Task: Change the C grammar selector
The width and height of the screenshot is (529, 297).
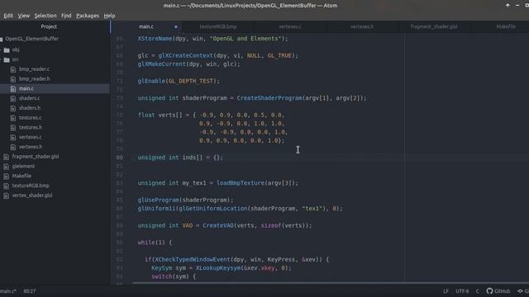Action: pyautogui.click(x=478, y=291)
